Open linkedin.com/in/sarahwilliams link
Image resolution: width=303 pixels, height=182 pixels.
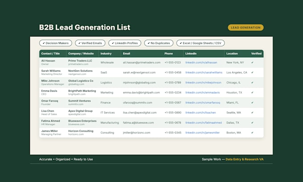pyautogui.click(x=204, y=73)
